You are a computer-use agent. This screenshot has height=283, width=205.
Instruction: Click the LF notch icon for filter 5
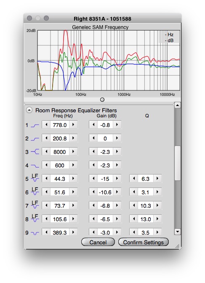tap(35, 178)
